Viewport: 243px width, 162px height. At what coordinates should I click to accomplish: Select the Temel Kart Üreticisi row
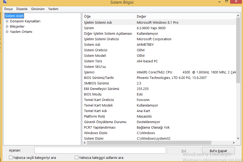[x=159, y=100]
